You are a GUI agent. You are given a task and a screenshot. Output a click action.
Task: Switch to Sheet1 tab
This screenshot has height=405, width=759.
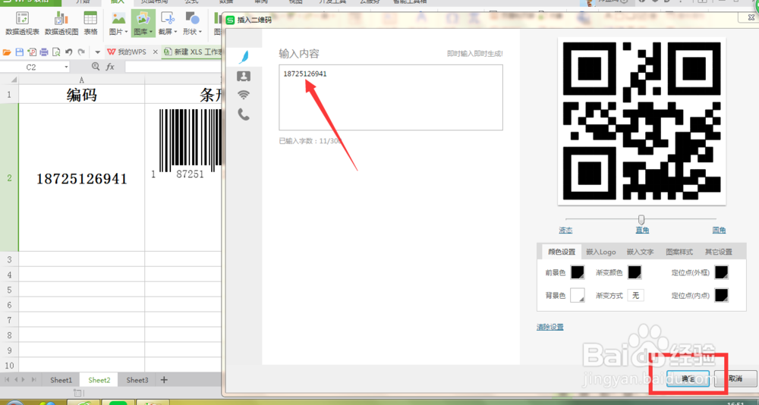61,380
